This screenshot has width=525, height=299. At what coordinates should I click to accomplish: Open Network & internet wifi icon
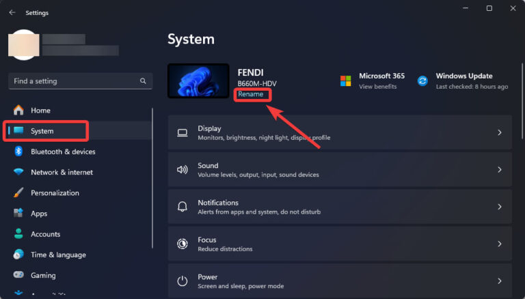[18, 172]
